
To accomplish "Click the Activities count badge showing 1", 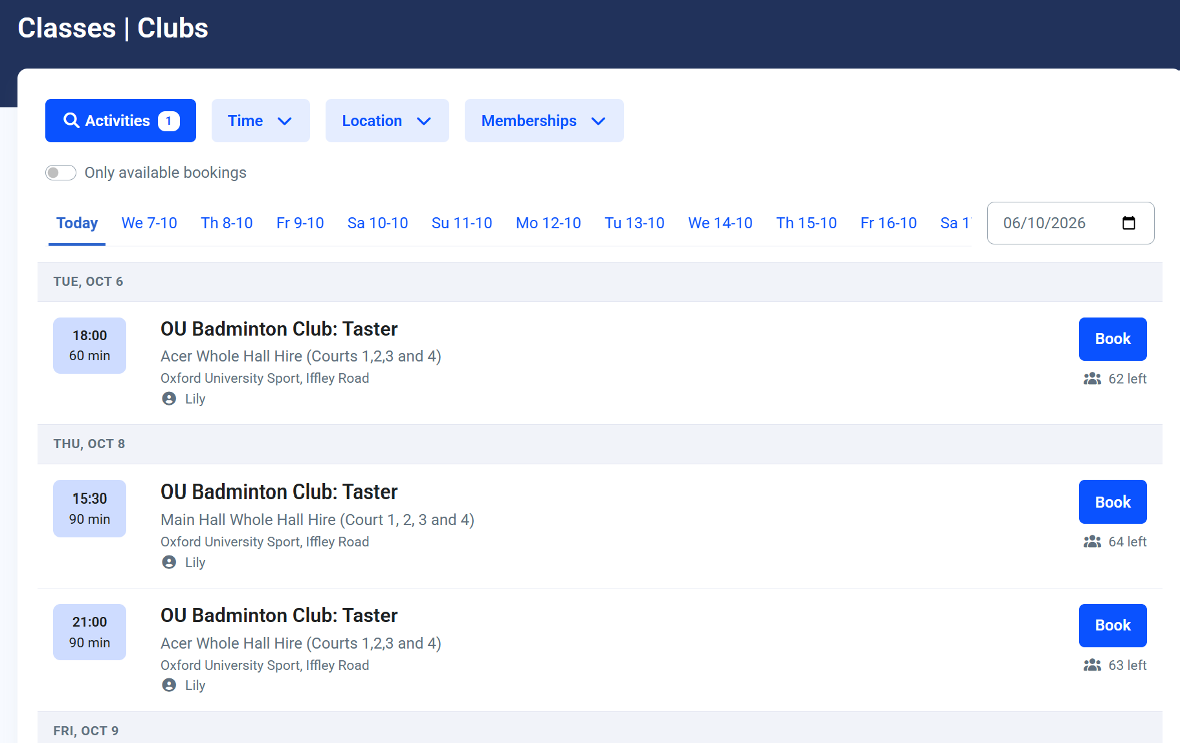I will (169, 121).
